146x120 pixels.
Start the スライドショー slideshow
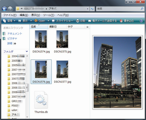(62, 21)
